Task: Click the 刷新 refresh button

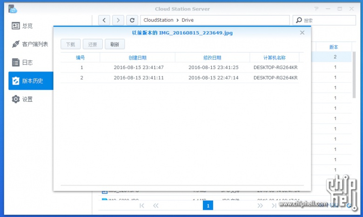Action: [114, 44]
